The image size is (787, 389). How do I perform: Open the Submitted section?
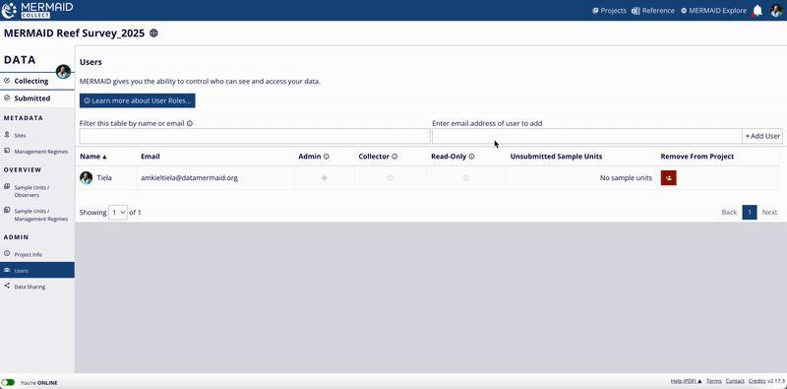pyautogui.click(x=37, y=98)
